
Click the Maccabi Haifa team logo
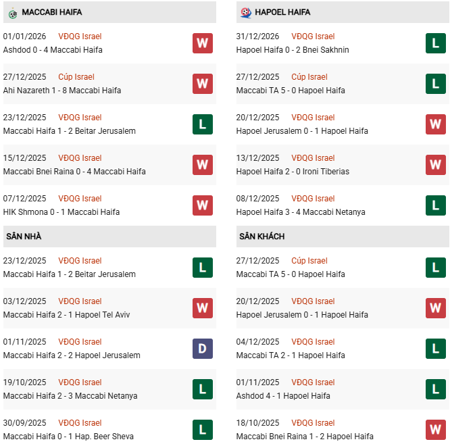click(x=13, y=12)
